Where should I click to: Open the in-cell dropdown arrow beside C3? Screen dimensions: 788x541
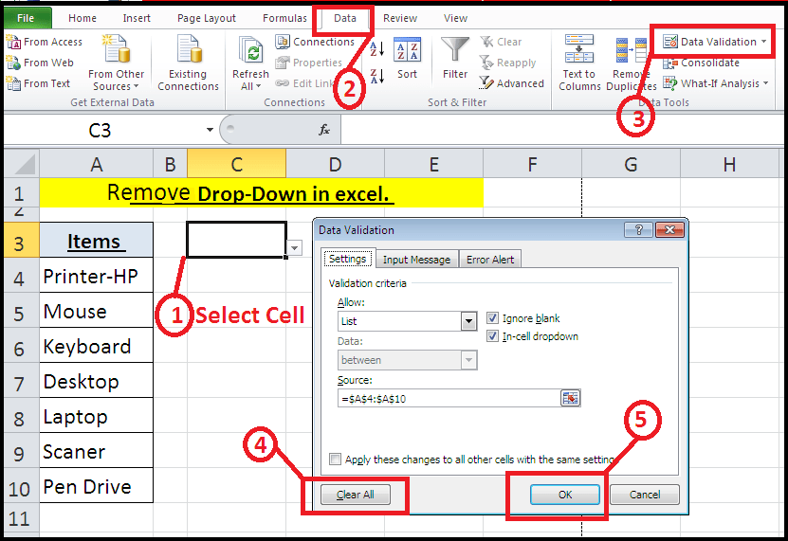coord(295,247)
